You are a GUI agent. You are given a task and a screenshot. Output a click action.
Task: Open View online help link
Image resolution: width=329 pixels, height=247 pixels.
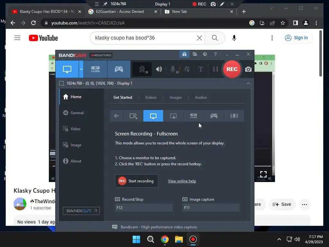point(182,181)
